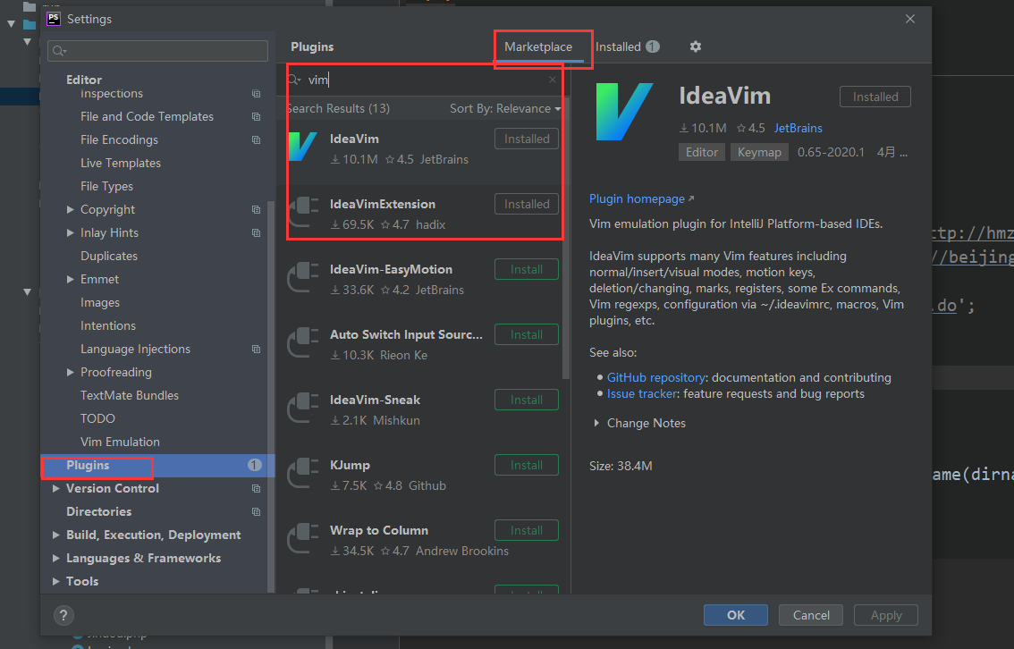Viewport: 1014px width, 649px height.
Task: Open the settings help question mark
Action: coord(63,615)
